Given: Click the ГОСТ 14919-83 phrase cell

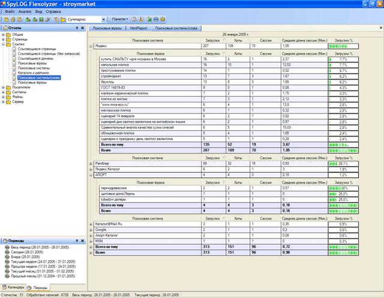Looking at the screenshot, I should point(151,88).
